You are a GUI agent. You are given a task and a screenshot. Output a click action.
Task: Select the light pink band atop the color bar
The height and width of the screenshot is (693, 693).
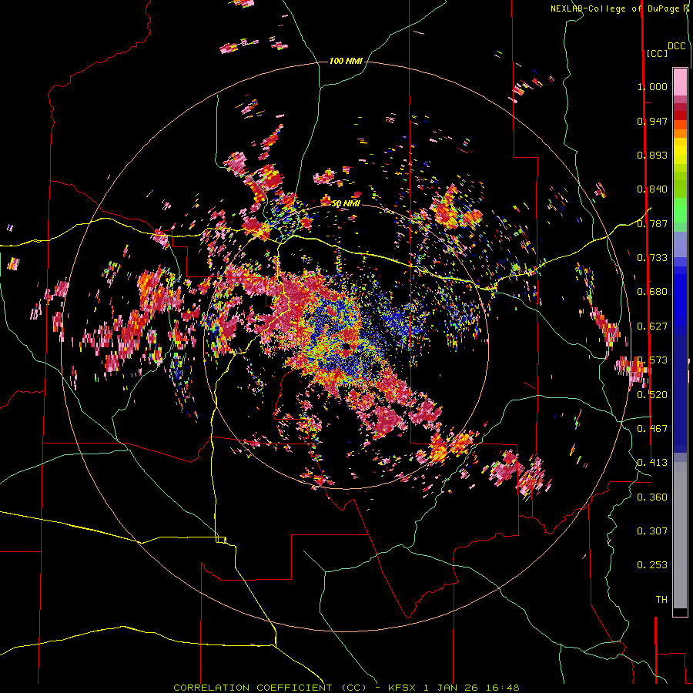pos(680,82)
